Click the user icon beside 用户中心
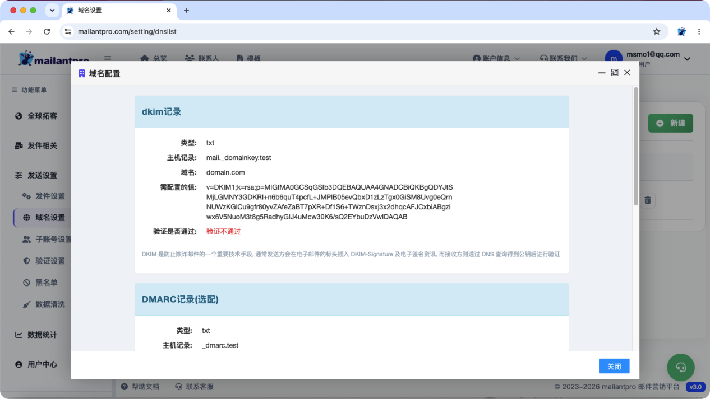 click(x=19, y=364)
